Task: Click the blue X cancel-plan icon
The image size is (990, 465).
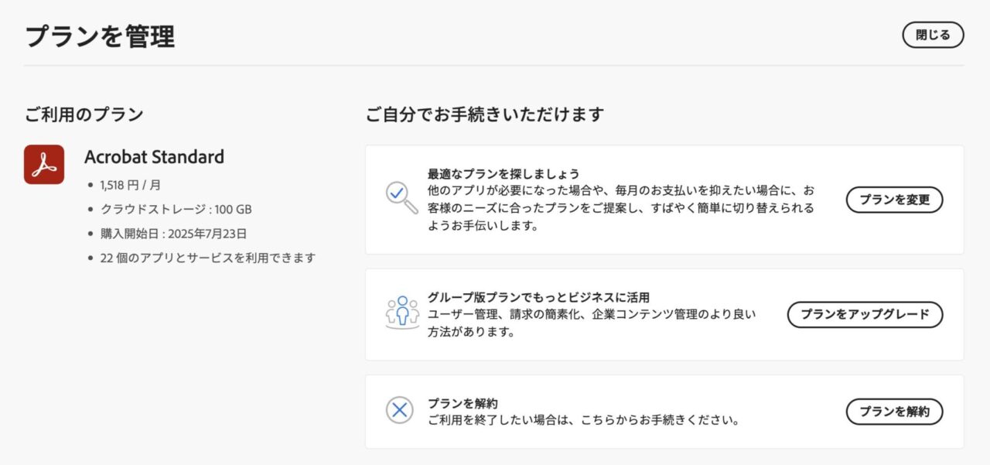Action: point(400,410)
